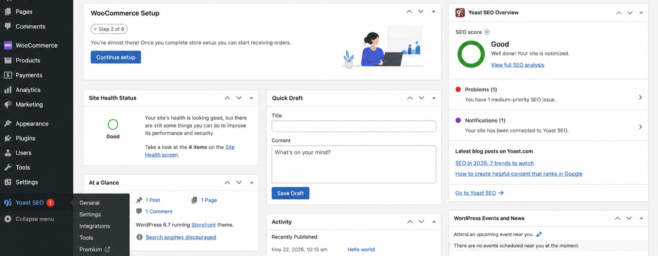Screen dimensions: 658x256
Task: Click the Analytics bar chart icon
Action: pyautogui.click(x=8, y=90)
